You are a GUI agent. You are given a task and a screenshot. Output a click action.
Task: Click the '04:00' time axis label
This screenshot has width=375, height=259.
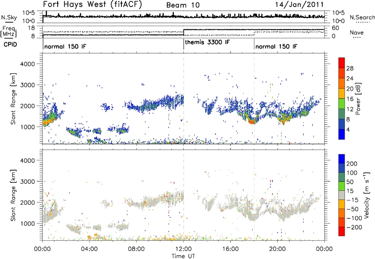click(x=90, y=249)
